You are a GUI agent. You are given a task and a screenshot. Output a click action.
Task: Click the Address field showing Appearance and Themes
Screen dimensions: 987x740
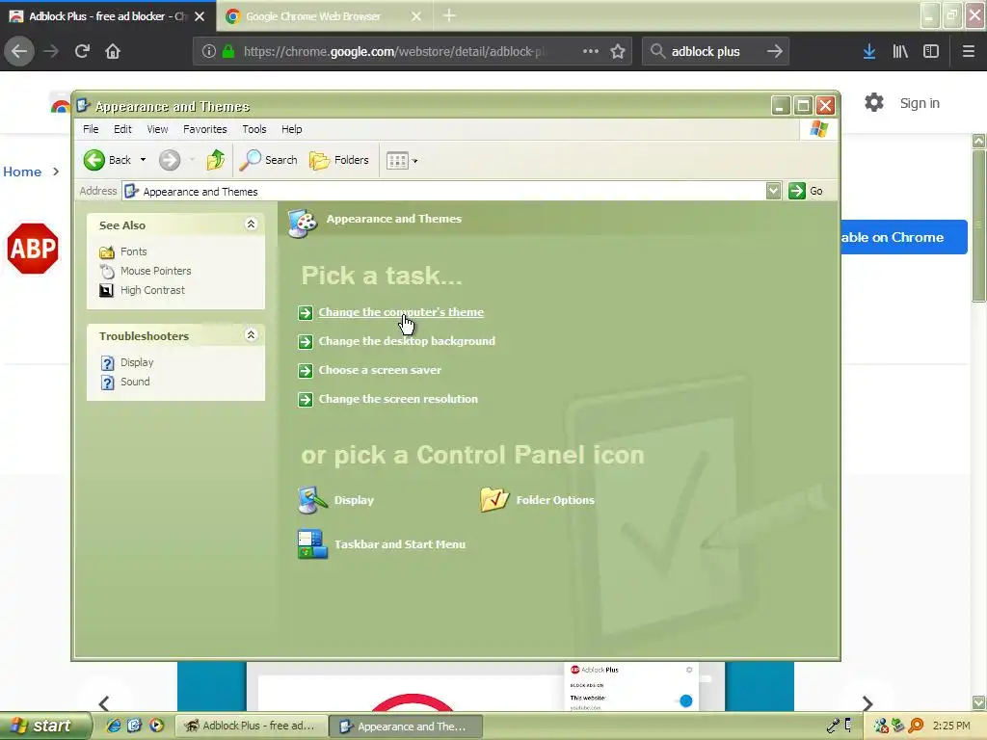click(443, 192)
